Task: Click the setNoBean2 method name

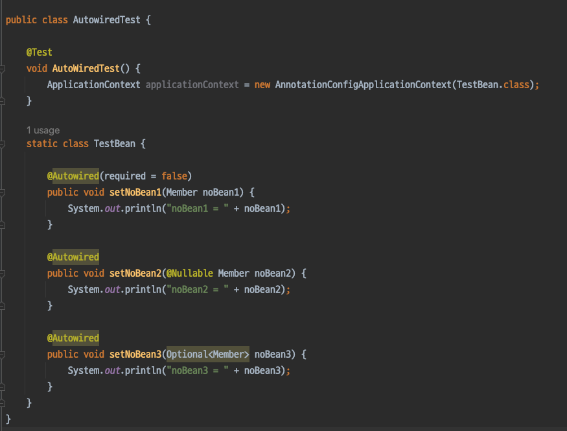Action: pos(135,274)
